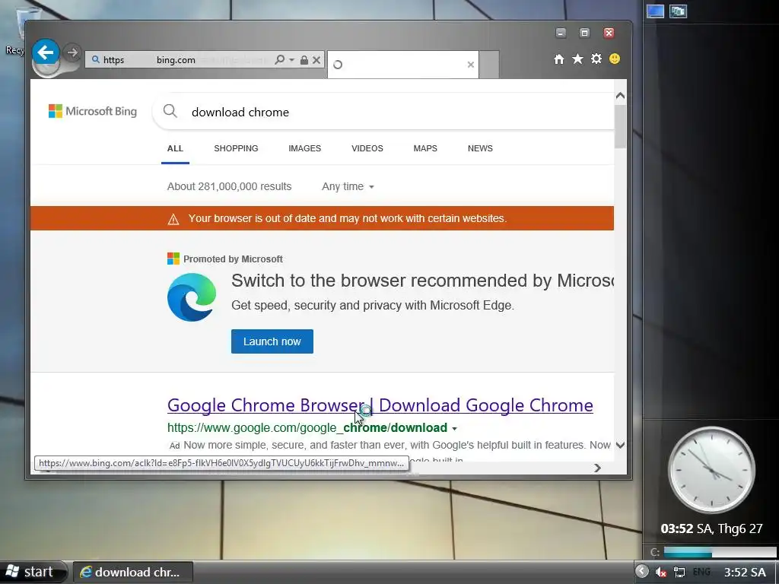The height and width of the screenshot is (584, 779).
Task: Click the first monitor icon atop the sidebar
Action: click(x=655, y=11)
